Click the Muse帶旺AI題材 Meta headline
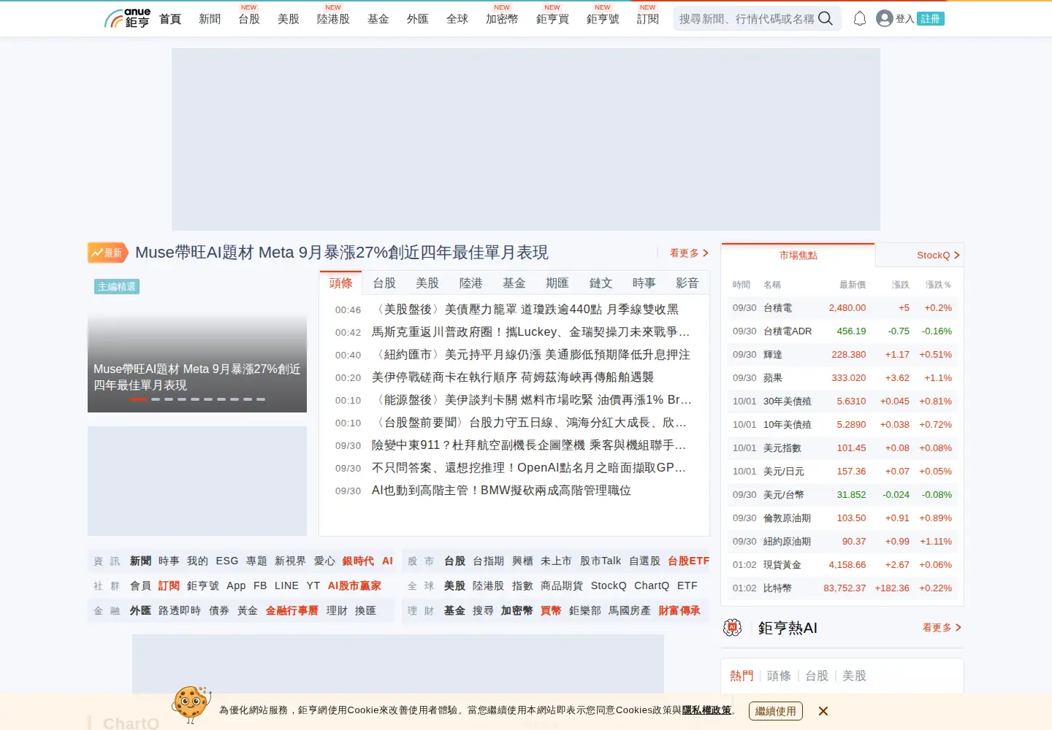1052x730 pixels. [342, 253]
